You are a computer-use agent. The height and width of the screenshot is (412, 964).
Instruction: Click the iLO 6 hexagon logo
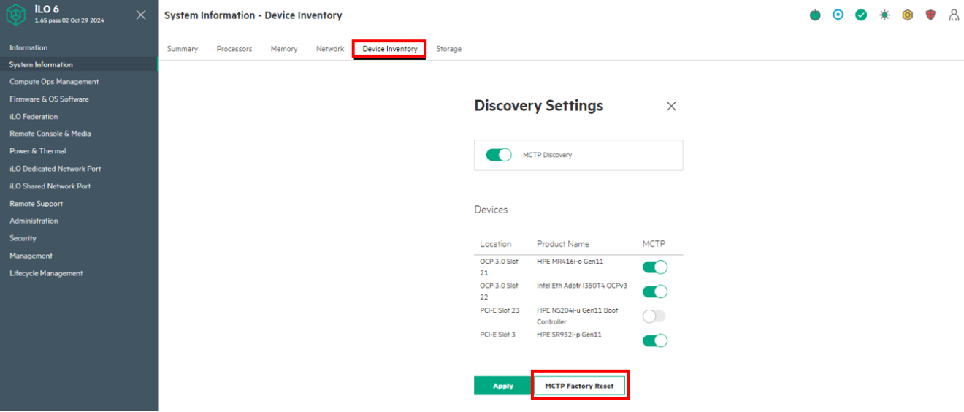[x=16, y=15]
